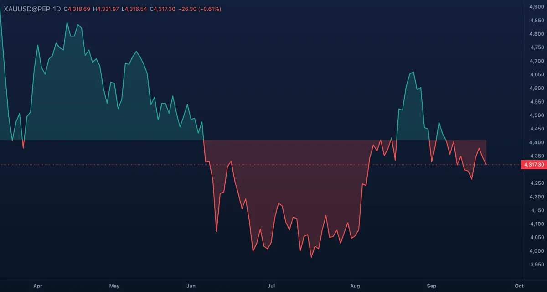The height and width of the screenshot is (292, 547).
Task: Select the 4,700 label on the price scale
Action: point(537,61)
